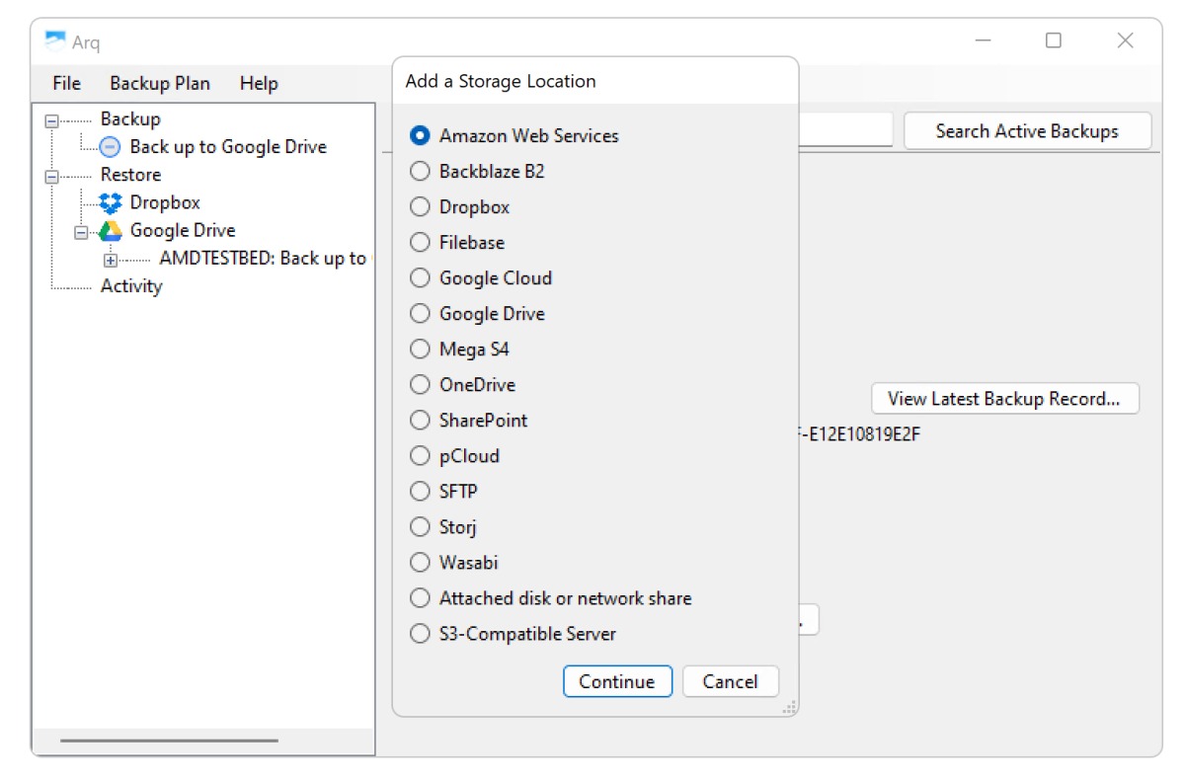Select Activity in the sidebar tree
The image size is (1185, 781).
pyautogui.click(x=130, y=286)
